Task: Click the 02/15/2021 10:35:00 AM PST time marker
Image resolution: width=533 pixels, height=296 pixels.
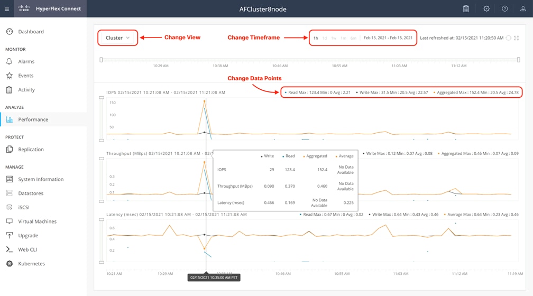Action: click(214, 277)
